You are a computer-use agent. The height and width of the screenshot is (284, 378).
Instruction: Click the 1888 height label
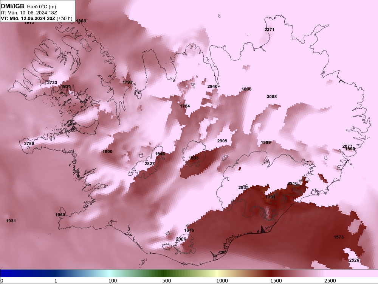246,89
